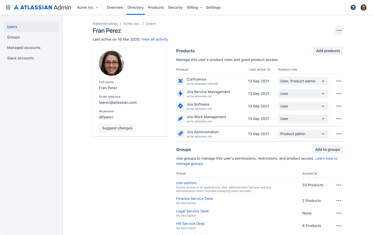Select Users in the sidebar
The image size is (373, 235).
(x=32, y=27)
